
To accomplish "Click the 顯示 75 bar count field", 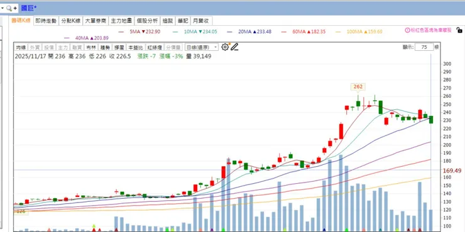I will click(x=424, y=47).
